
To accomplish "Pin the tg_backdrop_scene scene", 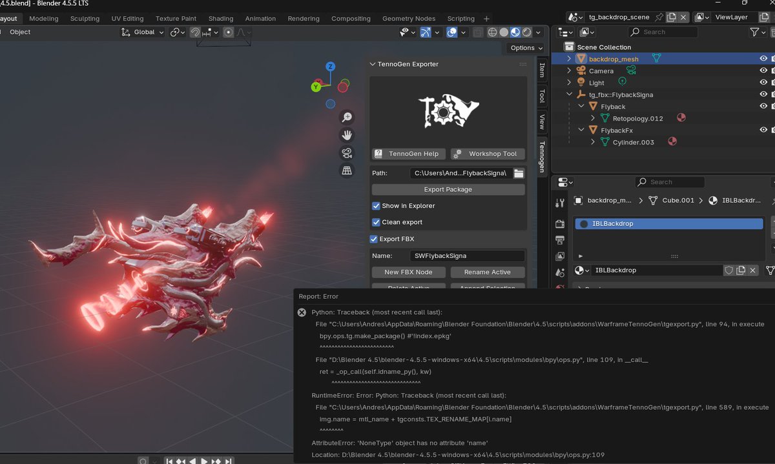I will click(659, 17).
